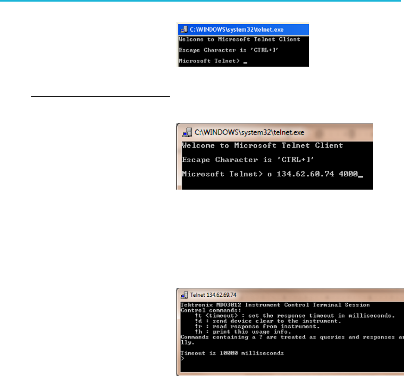Click the blue C:\WINDOWS\system32\telnet.exe title text
This screenshot has width=404, height=376.
(x=237, y=30)
